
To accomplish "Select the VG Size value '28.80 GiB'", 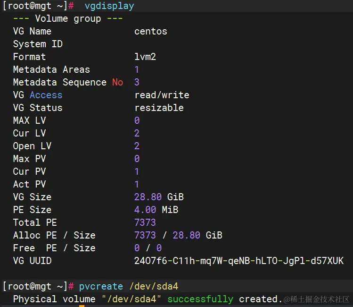I will coord(159,197).
